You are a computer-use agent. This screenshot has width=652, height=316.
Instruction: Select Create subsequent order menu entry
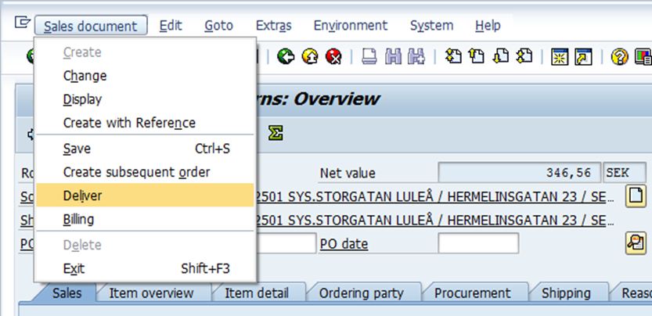coord(136,171)
